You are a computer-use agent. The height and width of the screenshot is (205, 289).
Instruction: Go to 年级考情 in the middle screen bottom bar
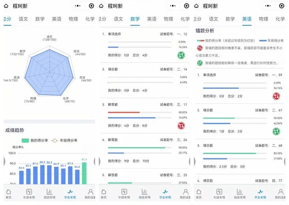pyautogui.click(x=124, y=194)
